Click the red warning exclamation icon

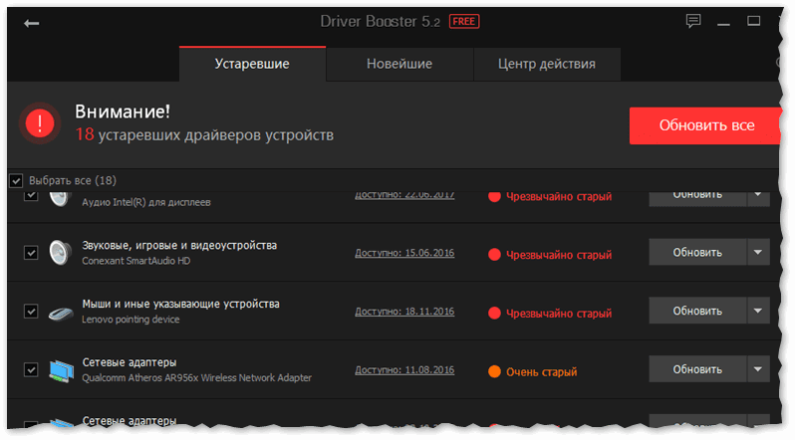[40, 123]
